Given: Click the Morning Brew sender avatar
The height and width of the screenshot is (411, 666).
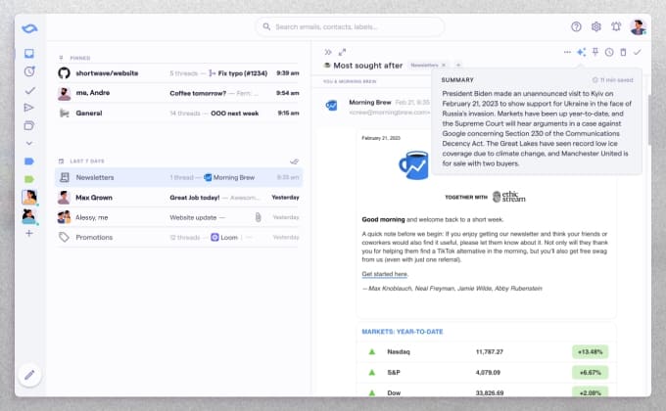Looking at the screenshot, I should pyautogui.click(x=331, y=105).
